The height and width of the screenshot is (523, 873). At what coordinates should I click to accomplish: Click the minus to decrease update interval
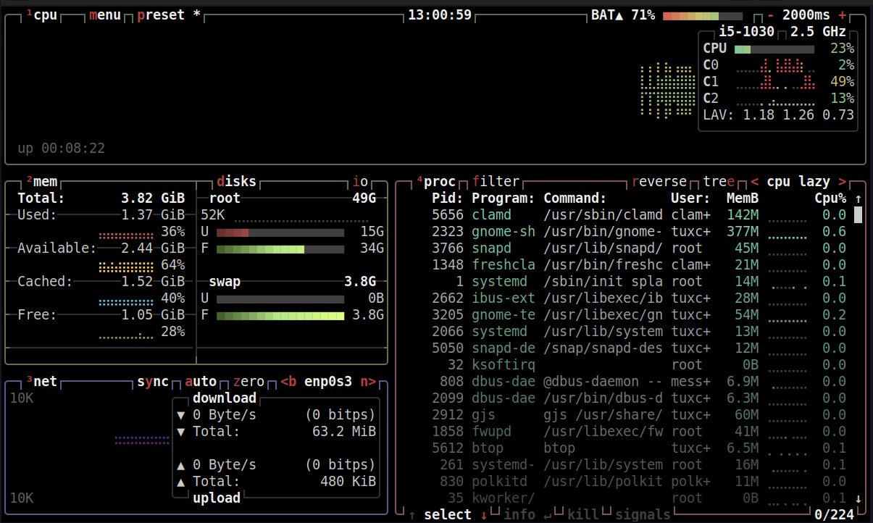(771, 15)
